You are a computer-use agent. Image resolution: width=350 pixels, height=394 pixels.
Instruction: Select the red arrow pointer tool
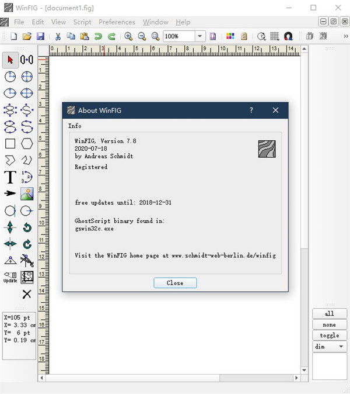(x=10, y=60)
